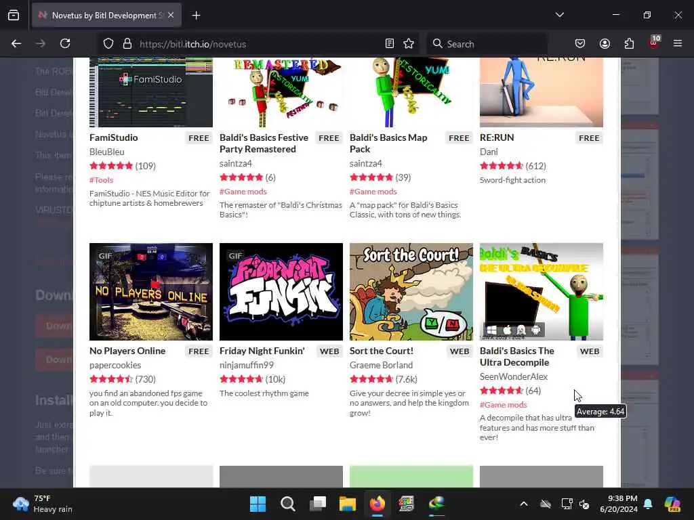This screenshot has width=694, height=520.
Task: Visit author Dani's page
Action: point(489,152)
